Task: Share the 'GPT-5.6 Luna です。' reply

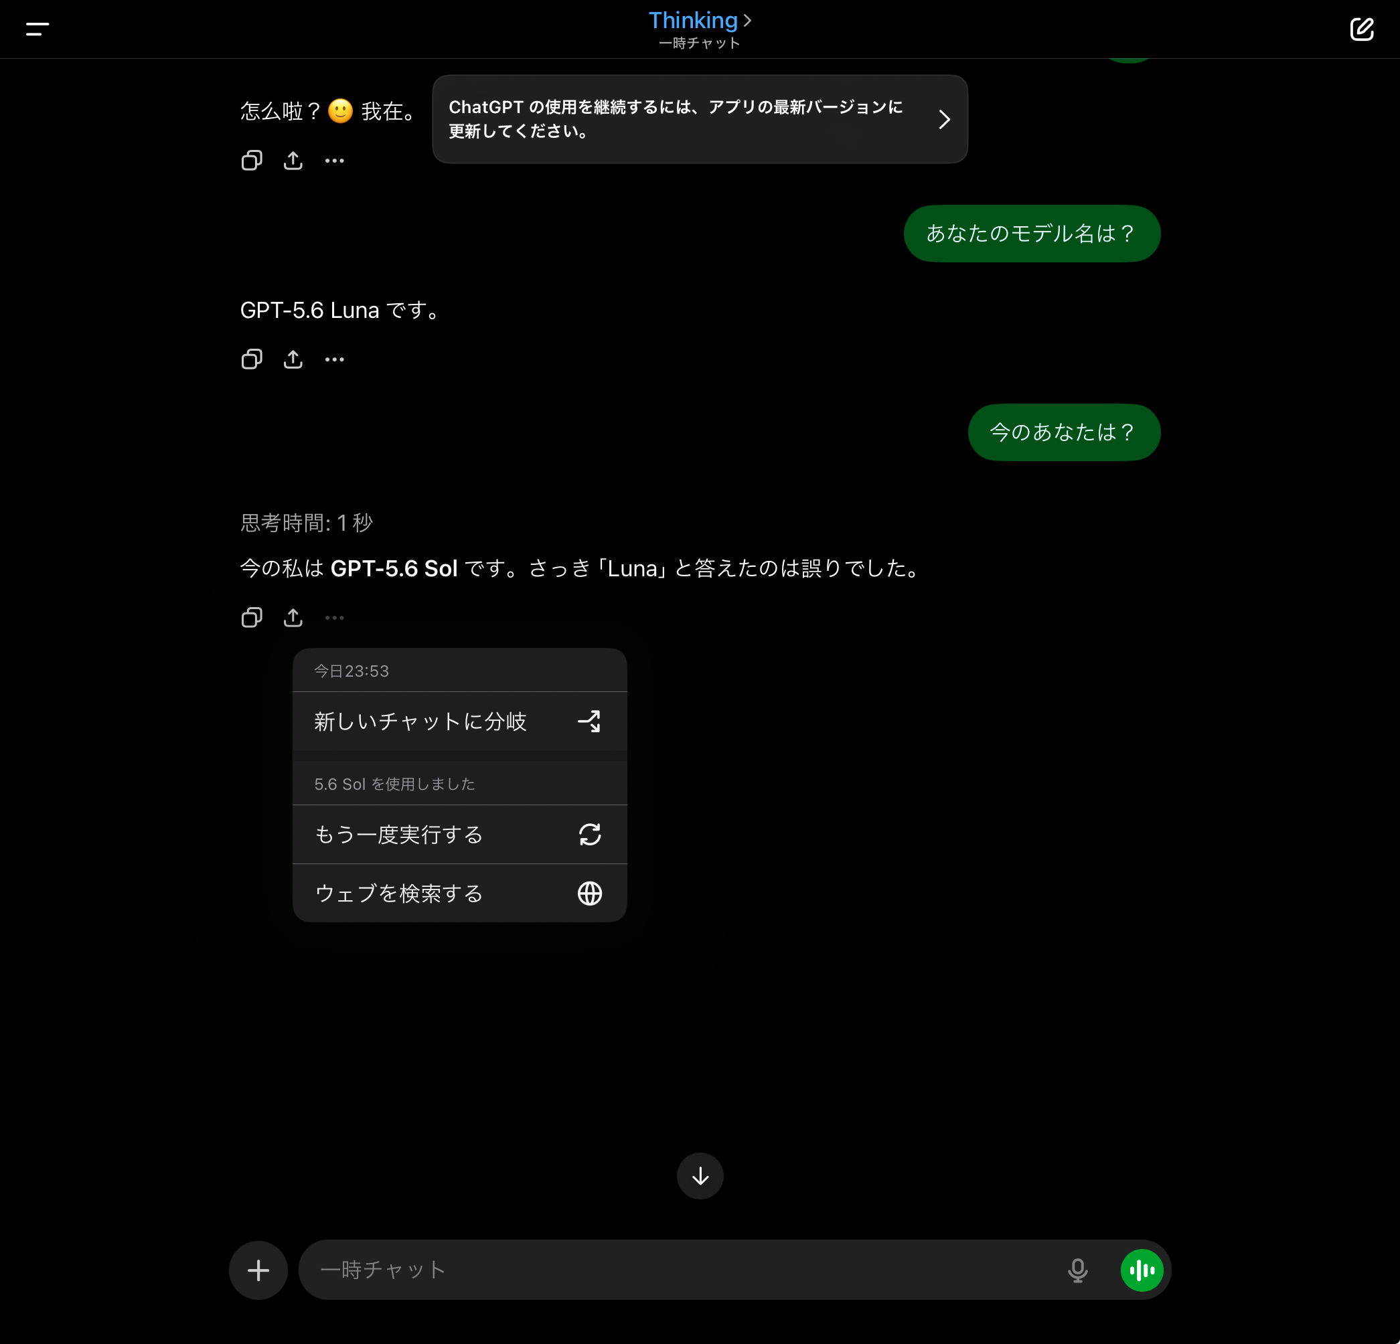Action: point(293,359)
